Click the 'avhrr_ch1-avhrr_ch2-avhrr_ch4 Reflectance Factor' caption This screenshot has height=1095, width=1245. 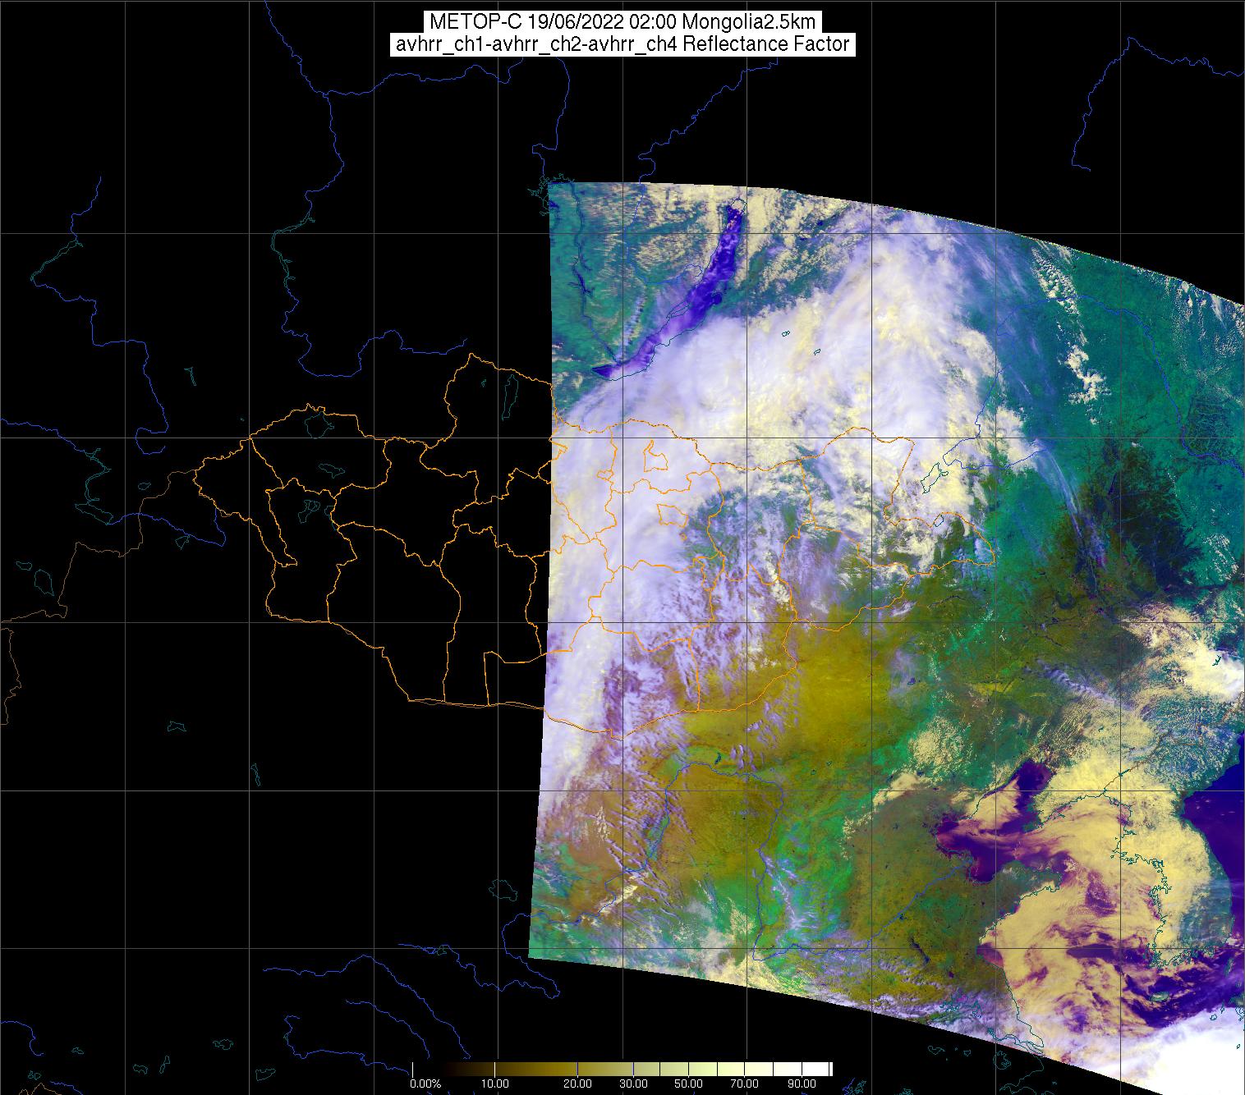(622, 44)
